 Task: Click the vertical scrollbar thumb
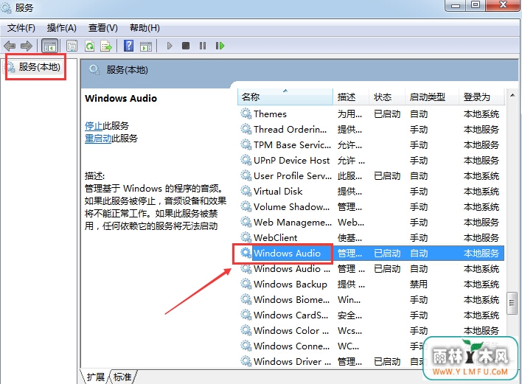512,303
